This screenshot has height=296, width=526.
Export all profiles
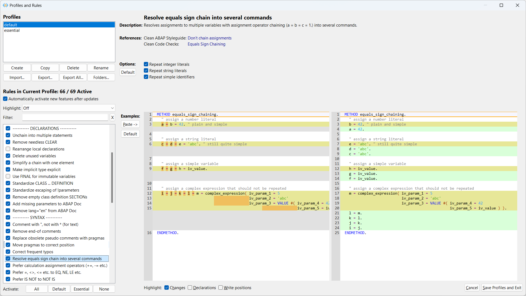coord(73,77)
